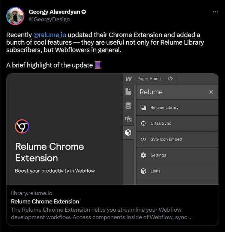Close the Relume panel

[x=211, y=92]
